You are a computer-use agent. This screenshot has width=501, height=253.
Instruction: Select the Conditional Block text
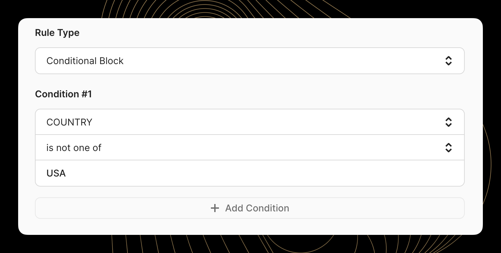coord(85,61)
